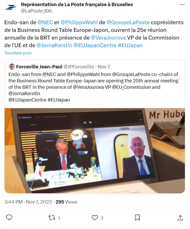The height and width of the screenshot is (229, 190).
Task: Open the @NEC mention link
Action: point(45,22)
